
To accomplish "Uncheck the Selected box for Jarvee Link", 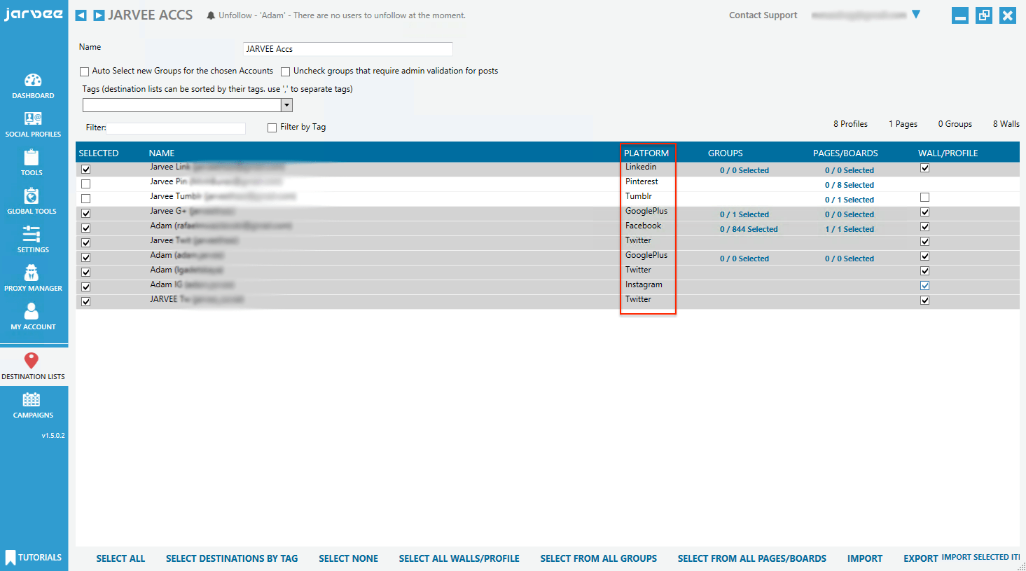I will point(86,169).
